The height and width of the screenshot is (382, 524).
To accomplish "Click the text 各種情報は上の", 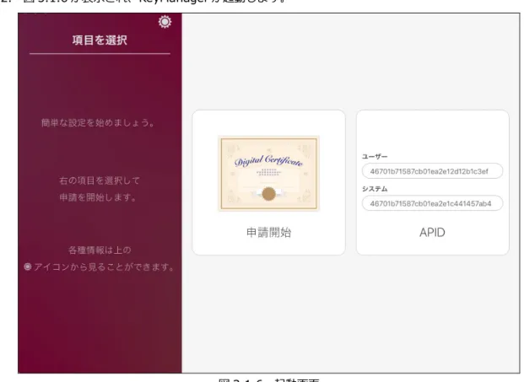I will (x=100, y=250).
